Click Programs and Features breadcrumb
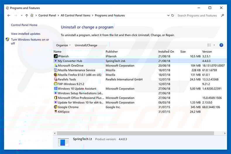 pos(110,15)
